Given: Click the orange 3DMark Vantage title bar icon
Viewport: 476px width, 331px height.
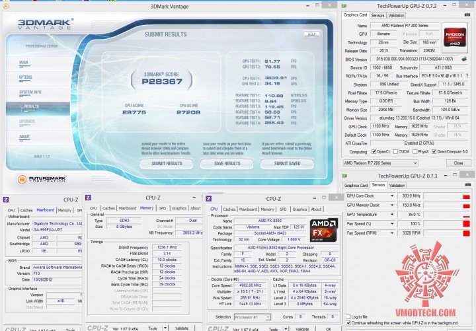Looking at the screenshot, I should pyautogui.click(x=5, y=6).
